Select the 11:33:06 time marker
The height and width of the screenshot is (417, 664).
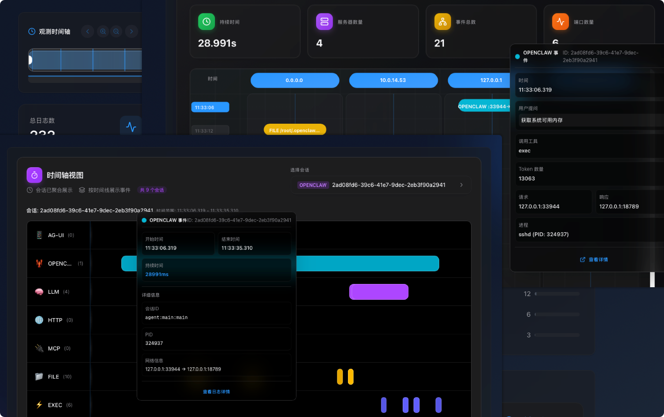pos(210,107)
